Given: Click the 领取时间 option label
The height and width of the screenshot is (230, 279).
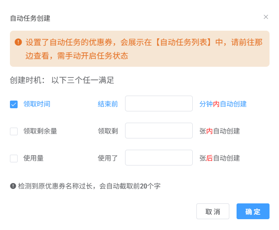Looking at the screenshot, I should pos(37,104).
